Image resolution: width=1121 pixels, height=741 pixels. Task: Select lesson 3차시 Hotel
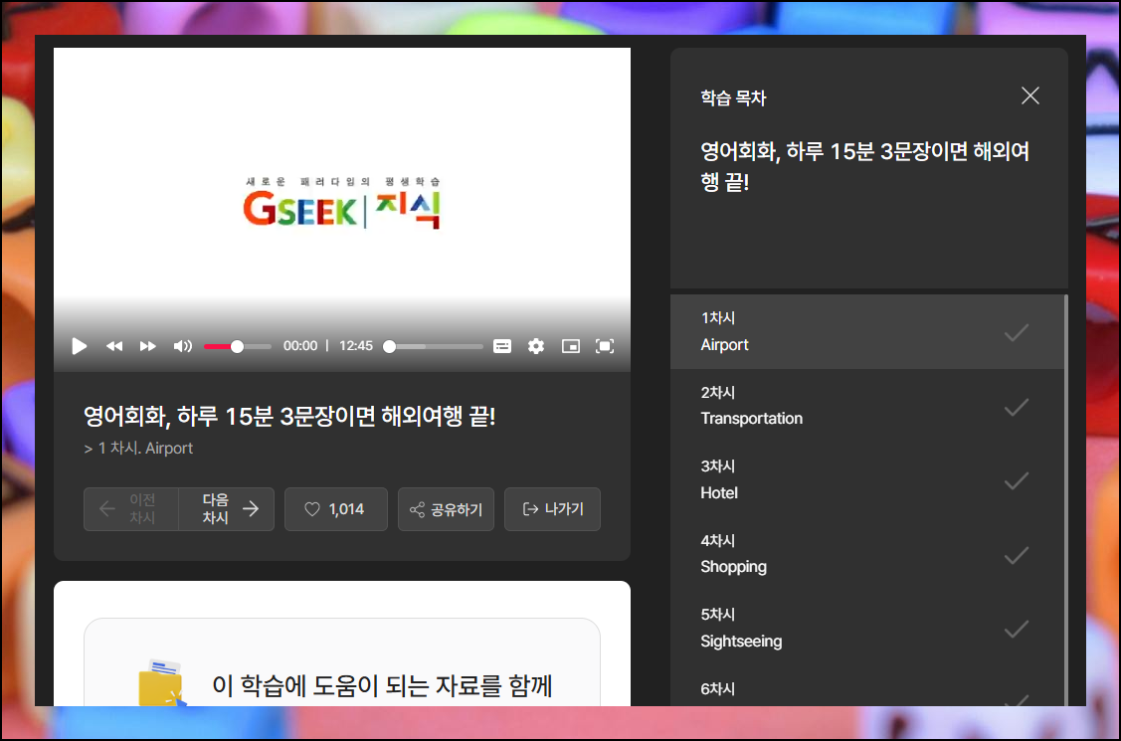click(867, 479)
